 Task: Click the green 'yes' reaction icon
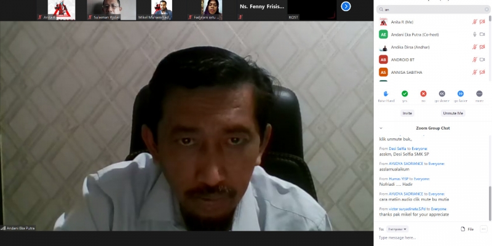(405, 93)
